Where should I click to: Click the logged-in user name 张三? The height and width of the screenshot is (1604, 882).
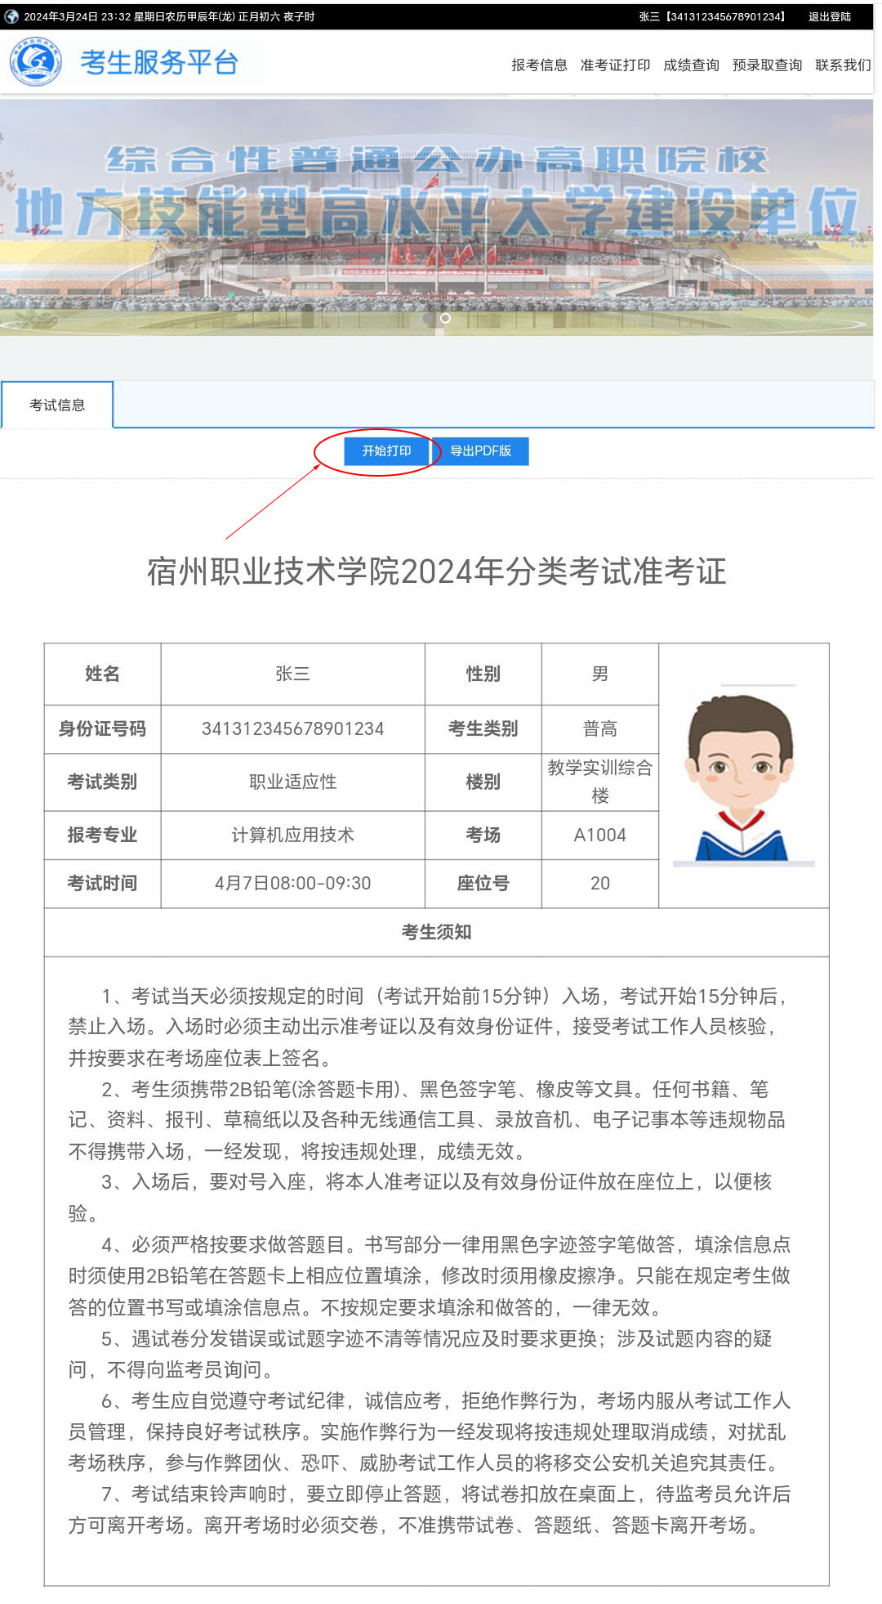(649, 16)
